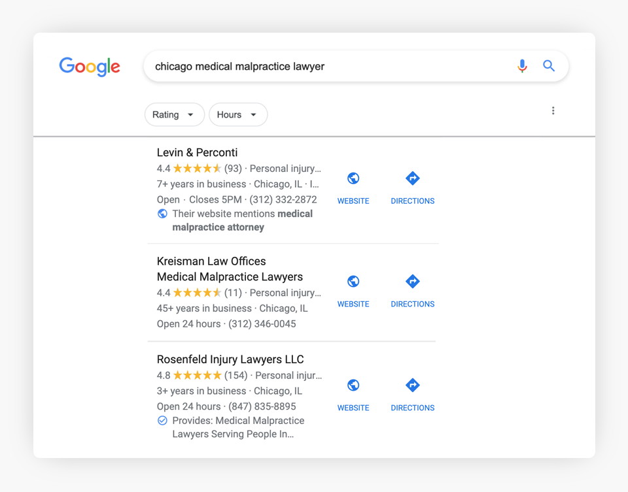Image resolution: width=628 pixels, height=492 pixels.
Task: Click Kreisman phone number (312) 346-0045
Action: point(262,324)
